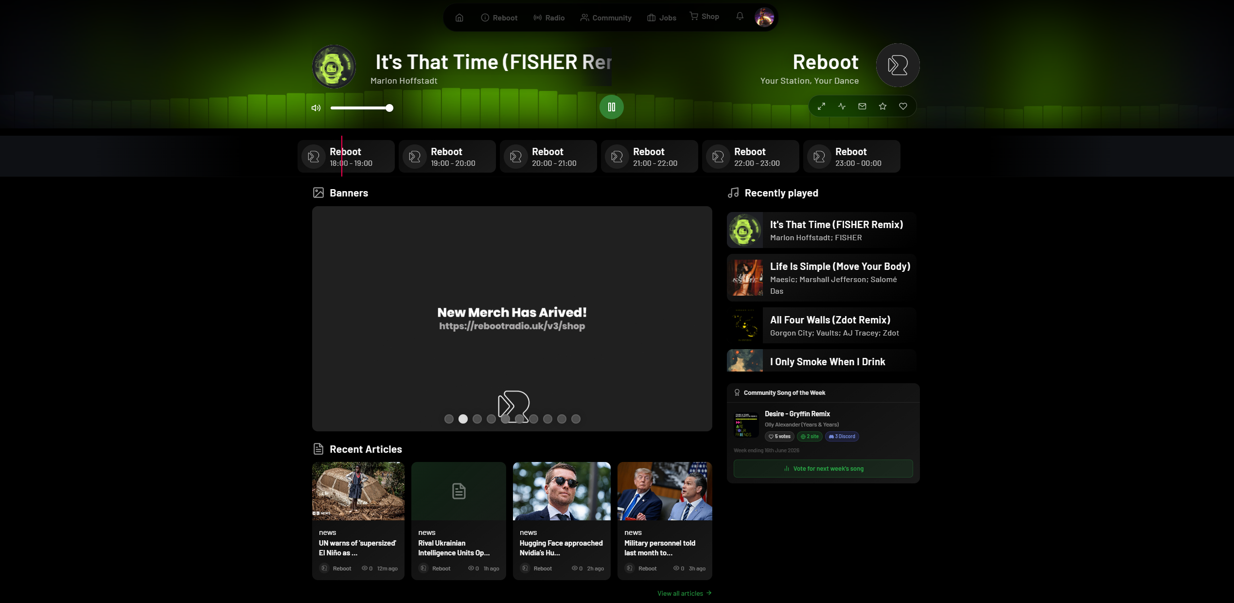Open the New Merch banner slide
The height and width of the screenshot is (603, 1234).
(512, 319)
